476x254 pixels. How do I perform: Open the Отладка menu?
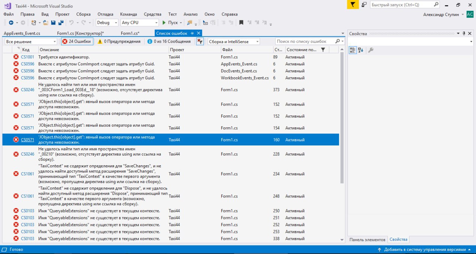105,14
